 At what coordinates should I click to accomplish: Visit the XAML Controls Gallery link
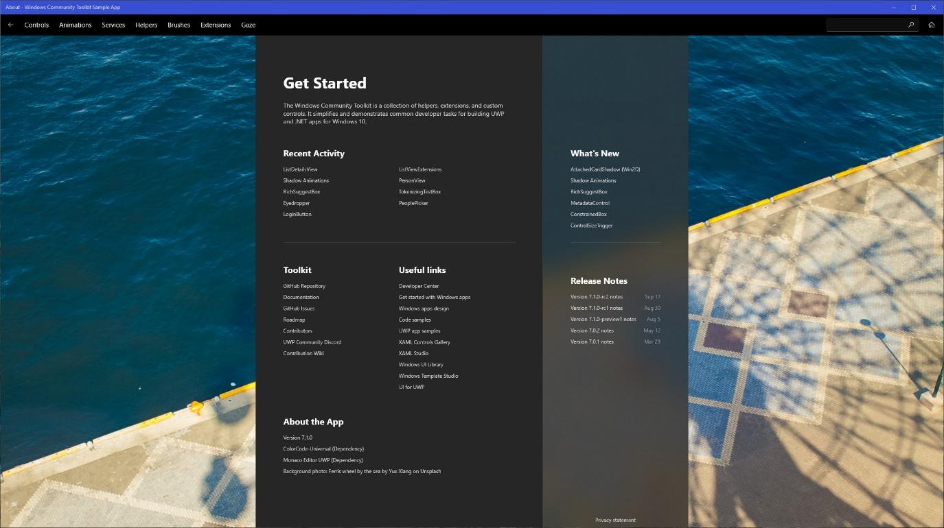[x=424, y=342]
